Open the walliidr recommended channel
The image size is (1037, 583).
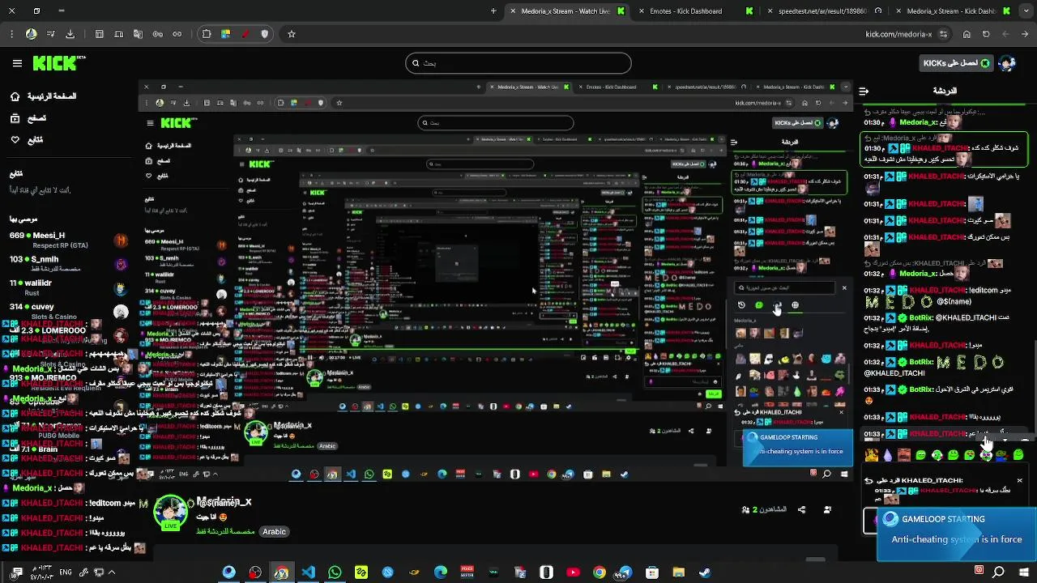tap(69, 287)
